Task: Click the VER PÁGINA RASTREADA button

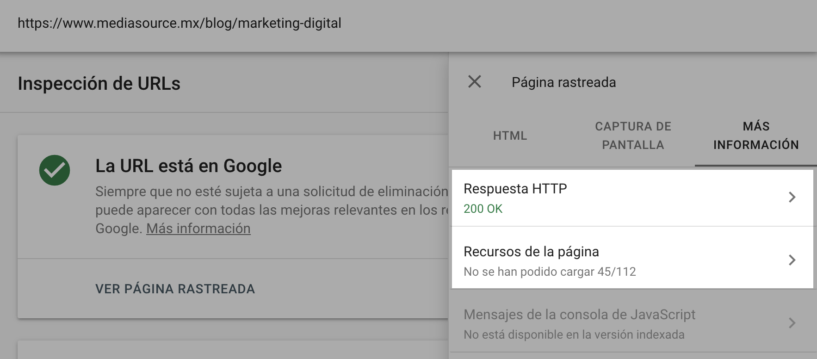Action: click(175, 289)
